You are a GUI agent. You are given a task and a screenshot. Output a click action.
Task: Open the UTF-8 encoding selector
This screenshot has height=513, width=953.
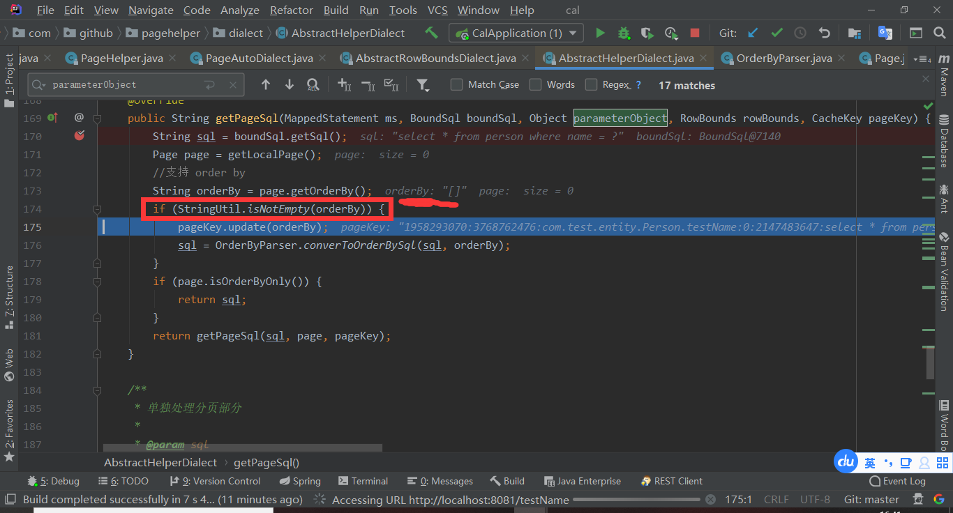point(815,499)
